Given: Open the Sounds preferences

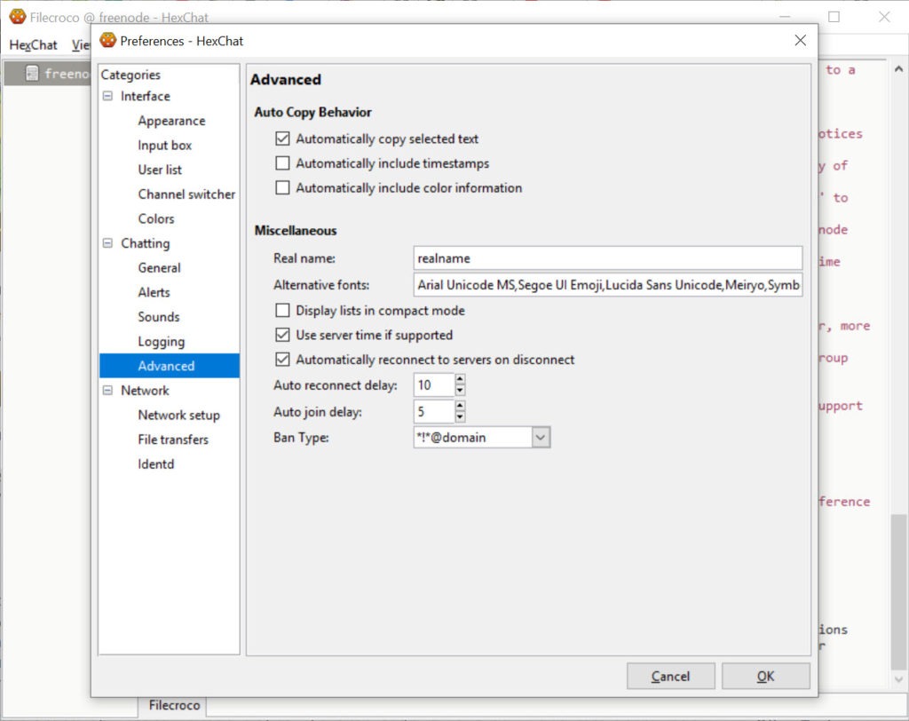Looking at the screenshot, I should [159, 317].
